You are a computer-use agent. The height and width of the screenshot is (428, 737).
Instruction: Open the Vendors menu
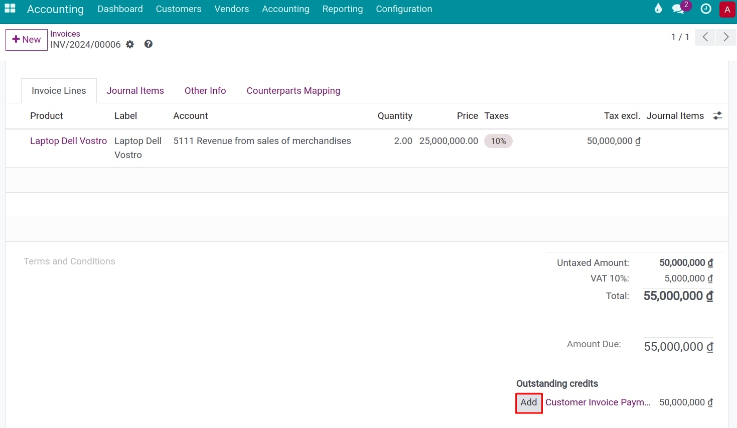click(232, 9)
